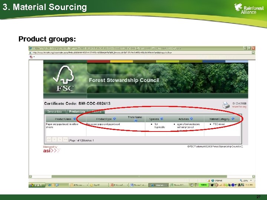267x200 pixels.
Task: Go to next page with > button
Action: (x=60, y=140)
